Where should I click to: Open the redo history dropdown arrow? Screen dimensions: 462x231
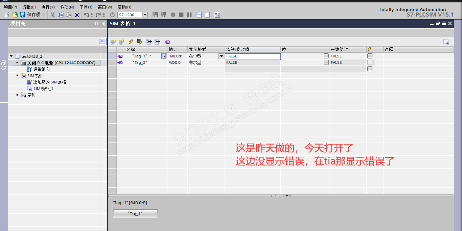(x=103, y=15)
